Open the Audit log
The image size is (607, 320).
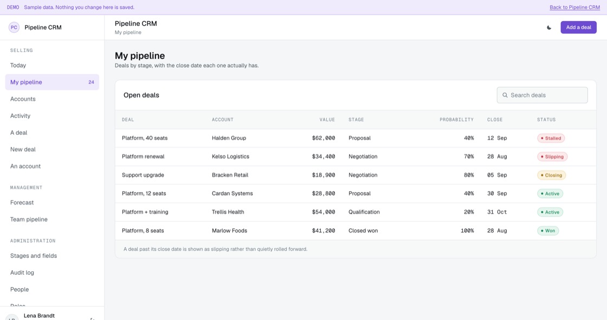point(52,273)
